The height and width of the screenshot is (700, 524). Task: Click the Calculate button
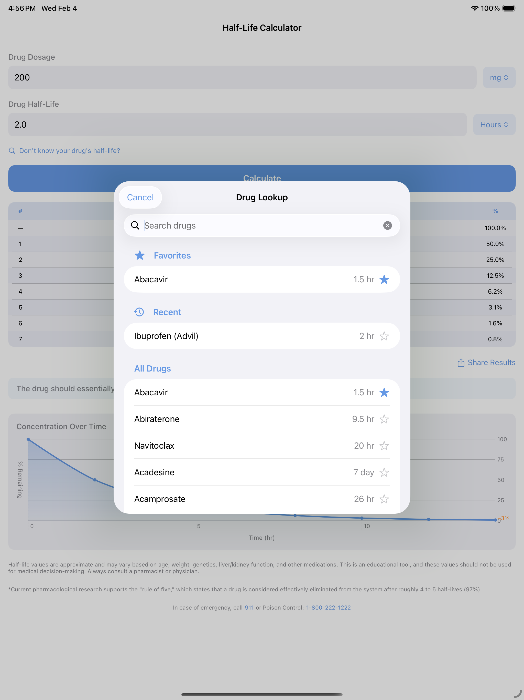click(262, 178)
